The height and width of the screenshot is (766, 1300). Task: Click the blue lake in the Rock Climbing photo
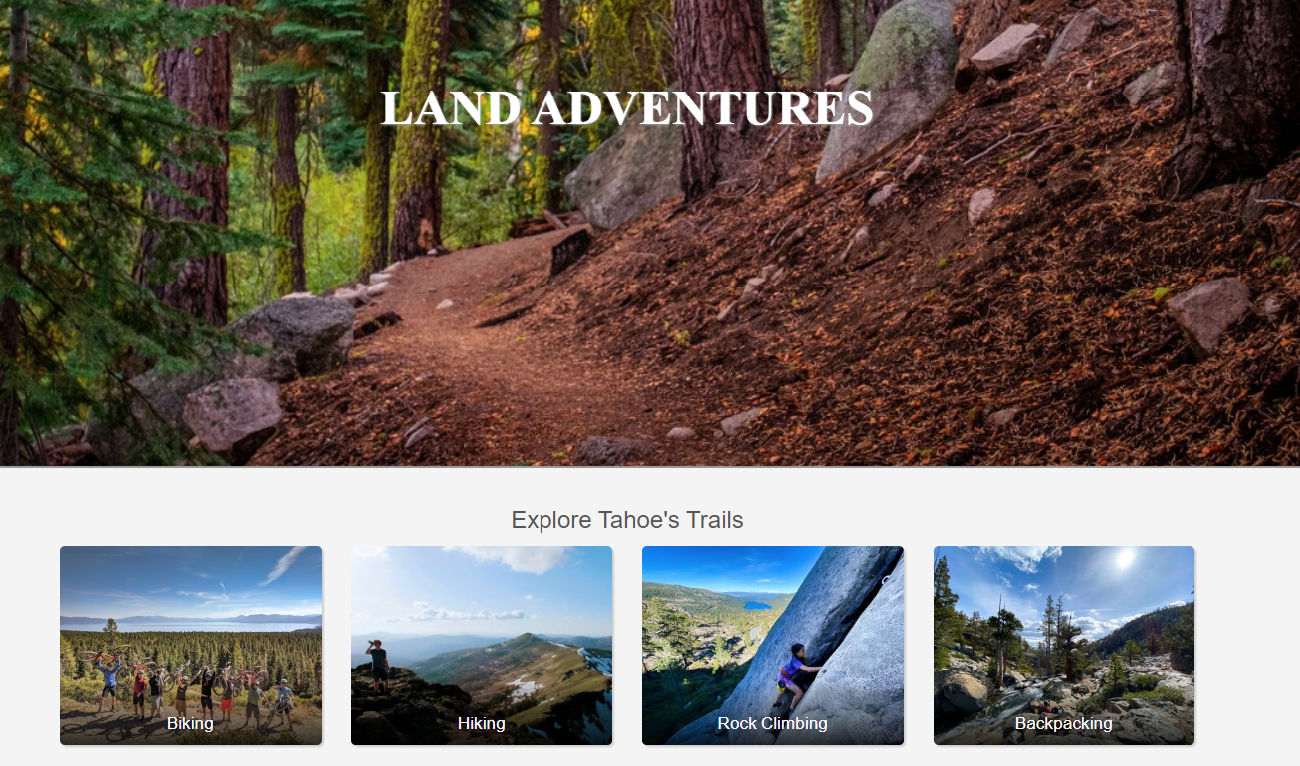click(x=757, y=604)
